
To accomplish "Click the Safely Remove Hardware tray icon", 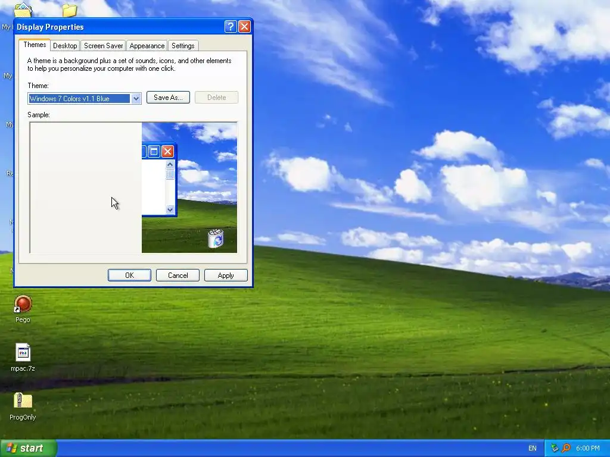I will tap(555, 448).
